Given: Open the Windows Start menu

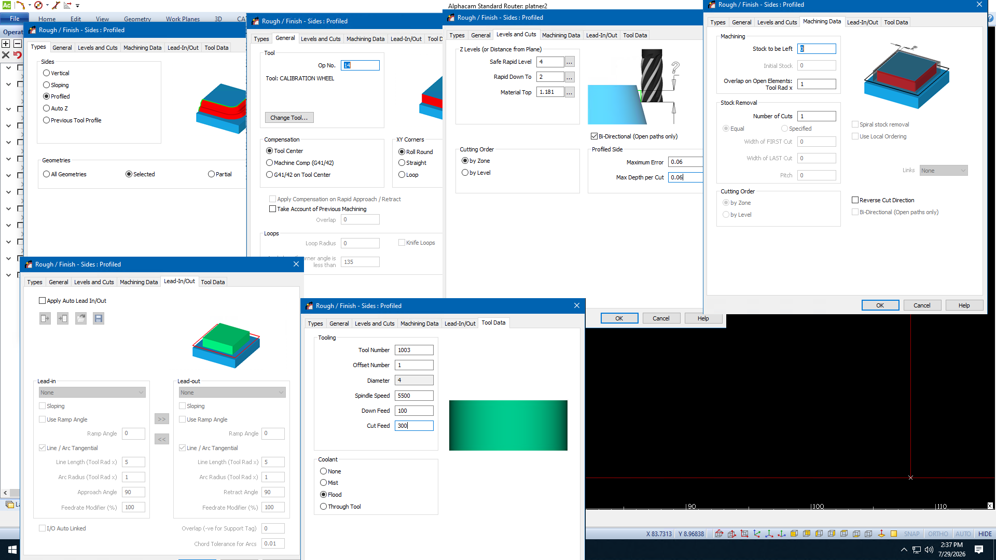Looking at the screenshot, I should (x=12, y=550).
